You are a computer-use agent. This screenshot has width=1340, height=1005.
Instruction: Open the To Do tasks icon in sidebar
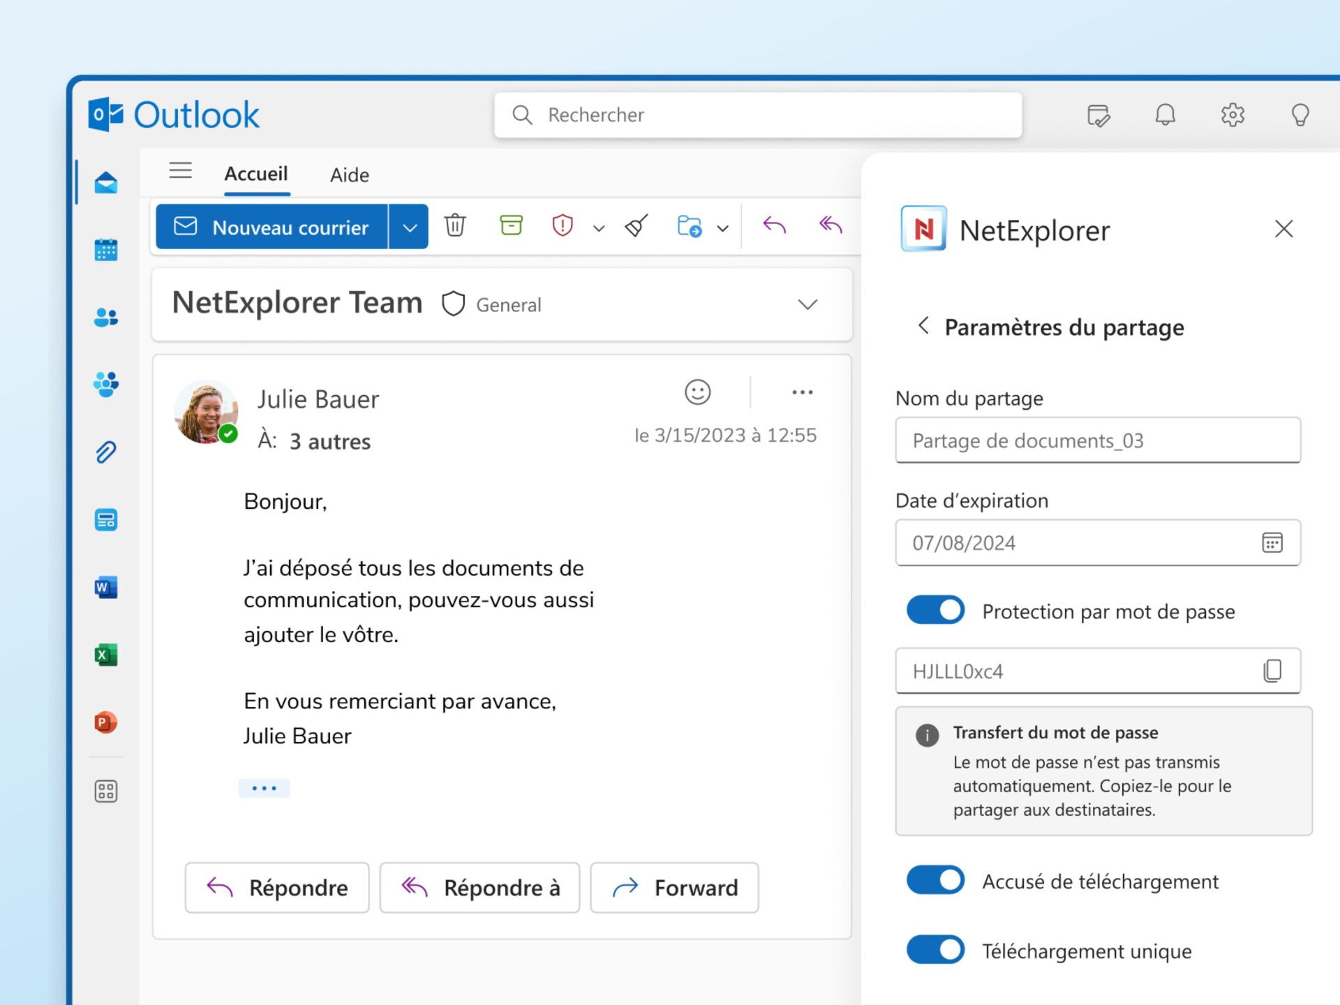coord(106,520)
